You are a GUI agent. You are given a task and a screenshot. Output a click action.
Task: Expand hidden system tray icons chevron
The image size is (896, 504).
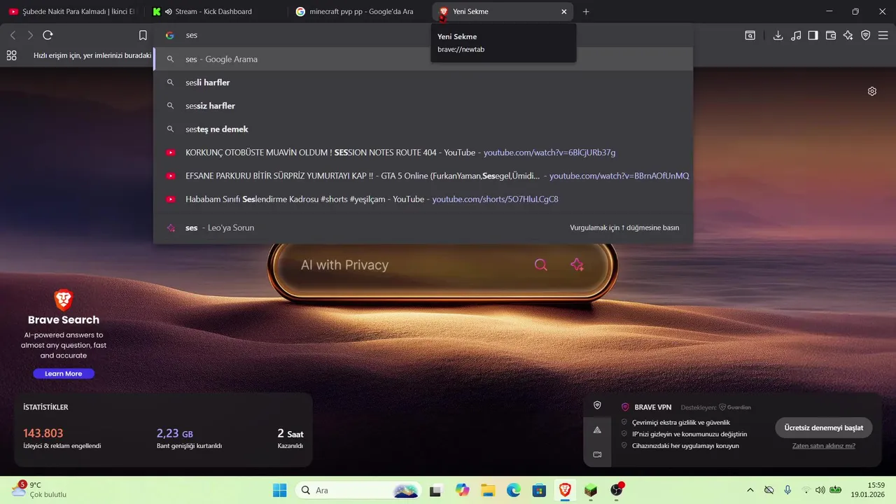point(750,490)
